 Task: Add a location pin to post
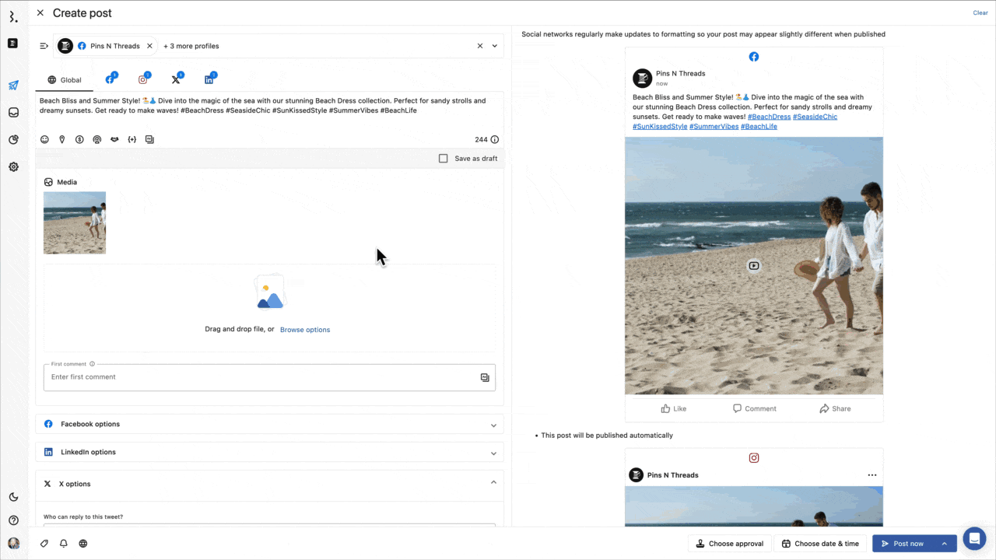point(62,140)
